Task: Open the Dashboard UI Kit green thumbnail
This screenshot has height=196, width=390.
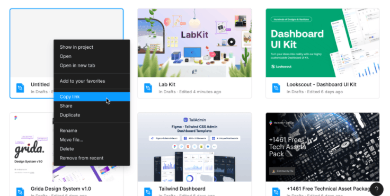Action: coord(323,43)
